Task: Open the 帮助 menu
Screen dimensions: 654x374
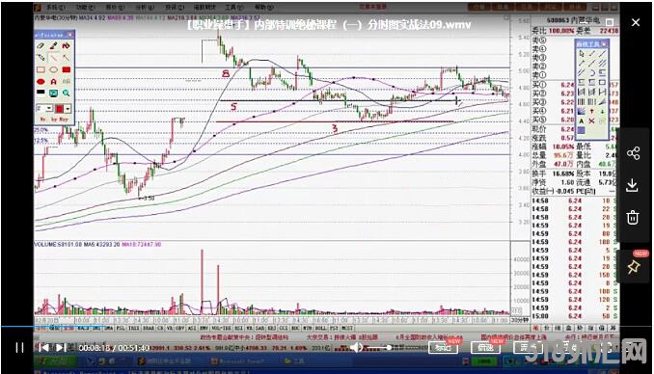Action: [x=264, y=8]
